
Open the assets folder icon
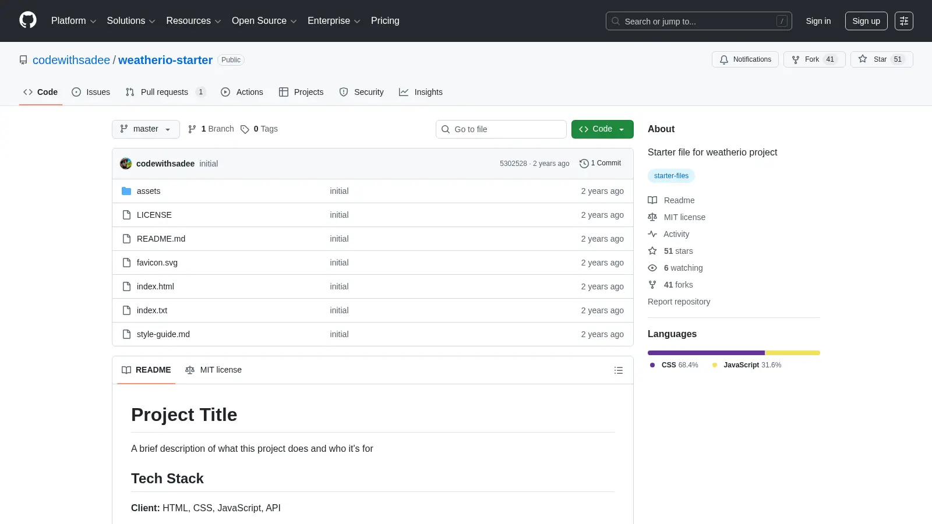(126, 191)
